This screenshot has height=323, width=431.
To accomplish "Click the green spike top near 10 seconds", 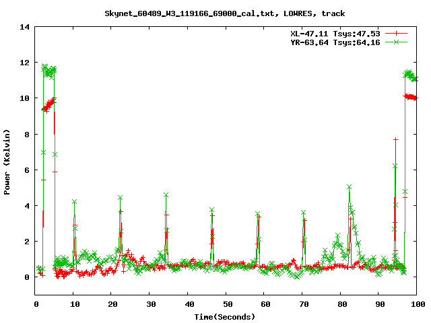I will (x=74, y=201).
